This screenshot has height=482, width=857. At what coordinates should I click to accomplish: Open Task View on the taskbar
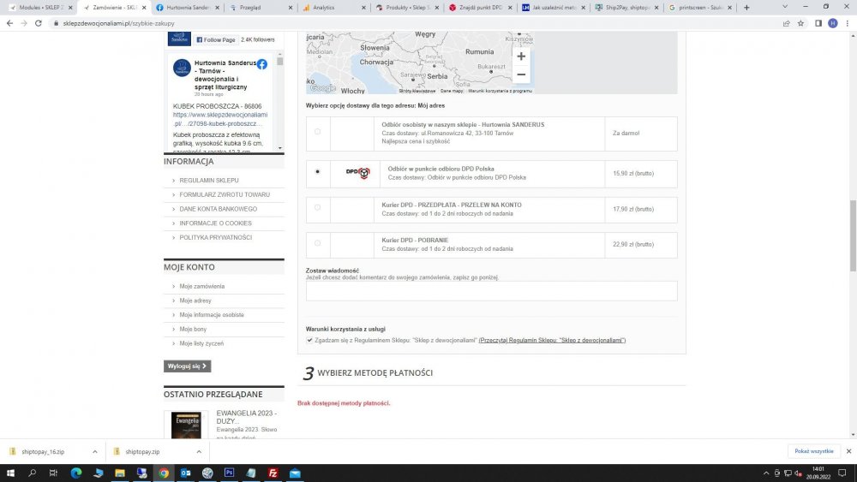point(53,473)
